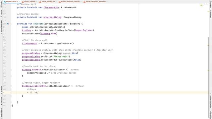This screenshot has width=212, height=119.
Task: Collapse the backBtn listener block at line 34
Action: click(x=11, y=70)
